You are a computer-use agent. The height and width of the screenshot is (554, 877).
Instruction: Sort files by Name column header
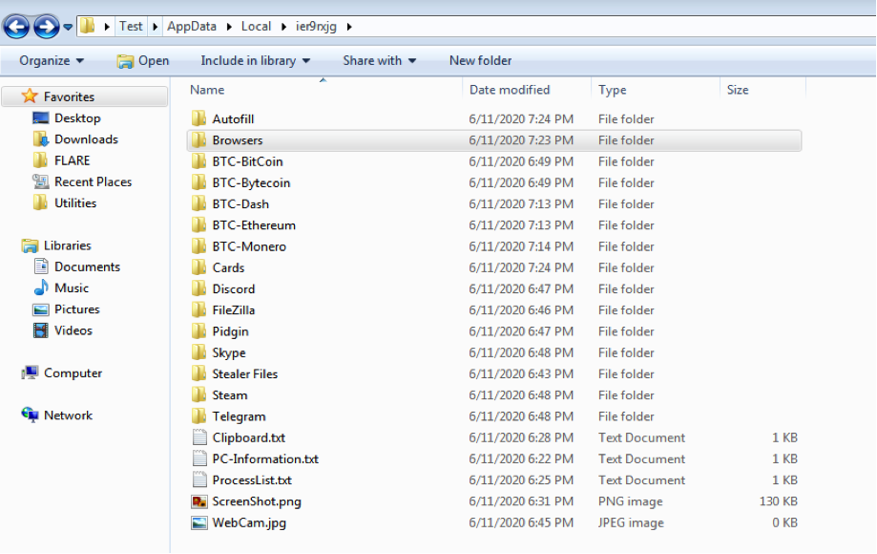[207, 90]
